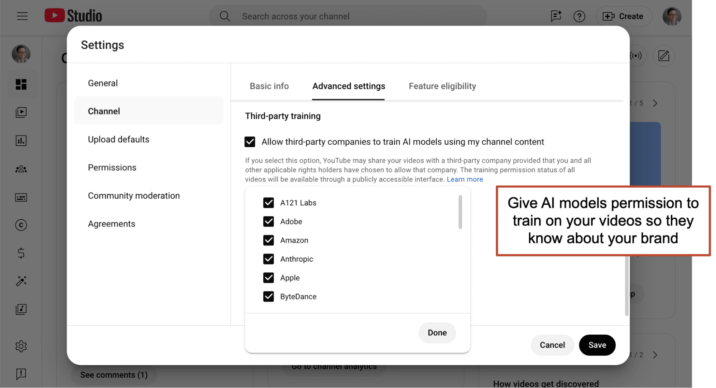Open Analytics bar chart sidebar icon

[x=21, y=141]
